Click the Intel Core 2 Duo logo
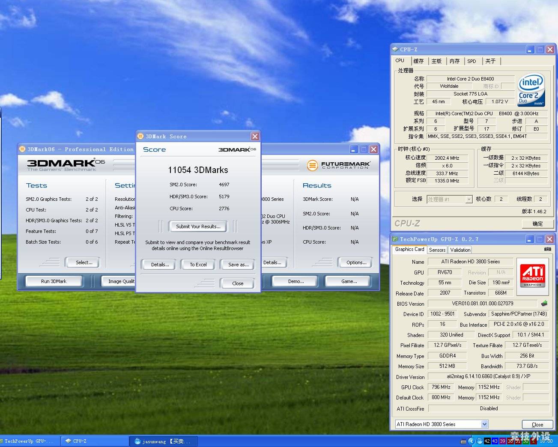 (531, 90)
